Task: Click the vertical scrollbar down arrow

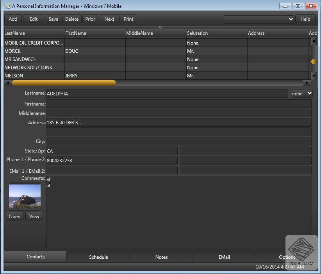Action: [x=314, y=75]
